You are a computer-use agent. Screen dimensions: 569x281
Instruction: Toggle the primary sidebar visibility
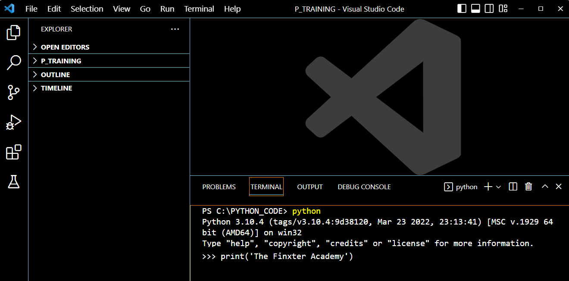coord(461,8)
